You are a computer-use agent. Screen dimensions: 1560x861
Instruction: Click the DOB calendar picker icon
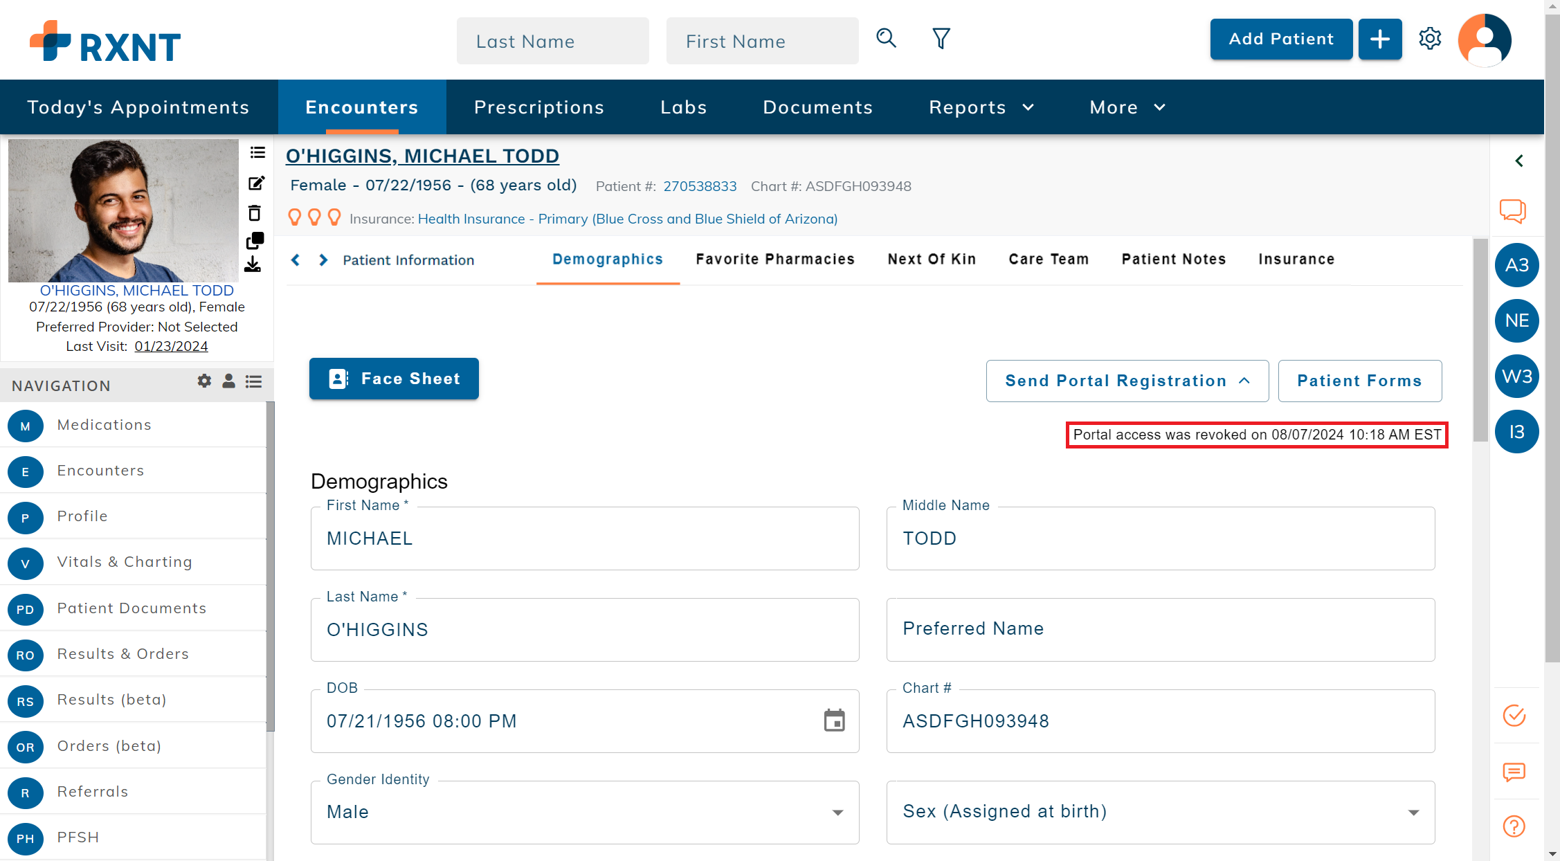[x=834, y=720]
